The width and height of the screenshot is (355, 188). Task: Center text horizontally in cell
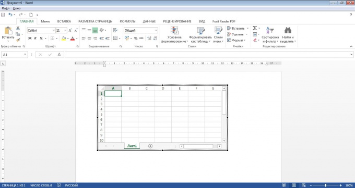[x=89, y=39]
